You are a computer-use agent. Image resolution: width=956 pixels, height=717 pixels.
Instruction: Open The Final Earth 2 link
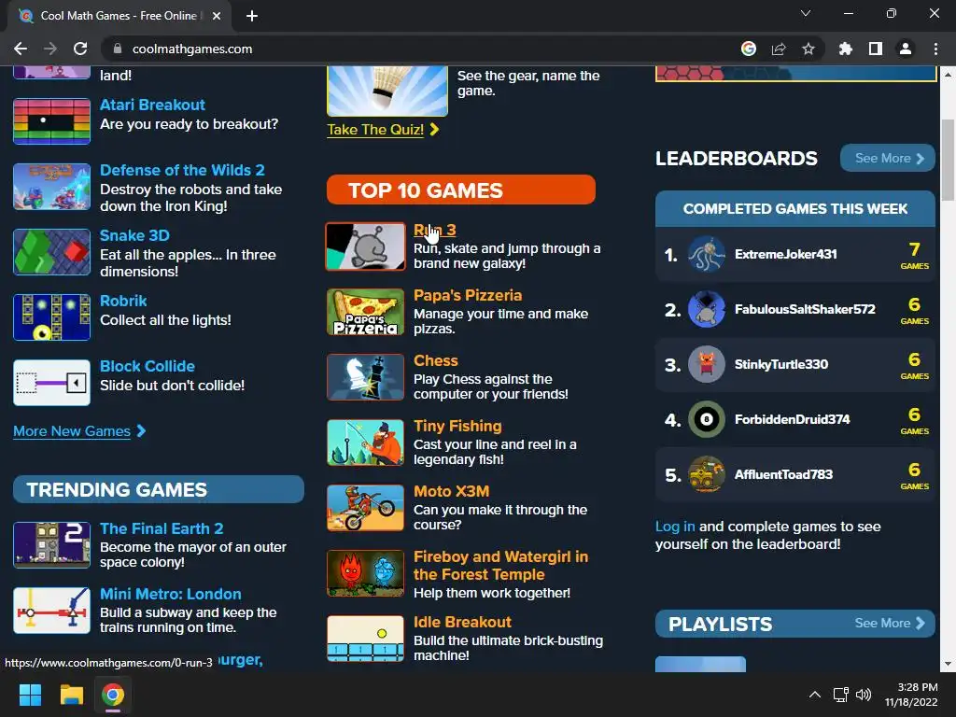point(162,528)
